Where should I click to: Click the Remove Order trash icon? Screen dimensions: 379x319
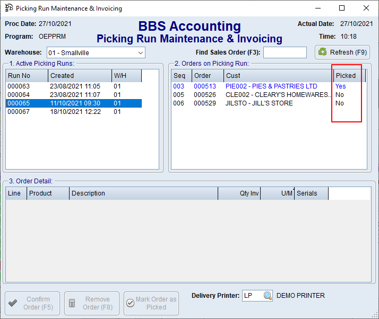click(74, 303)
